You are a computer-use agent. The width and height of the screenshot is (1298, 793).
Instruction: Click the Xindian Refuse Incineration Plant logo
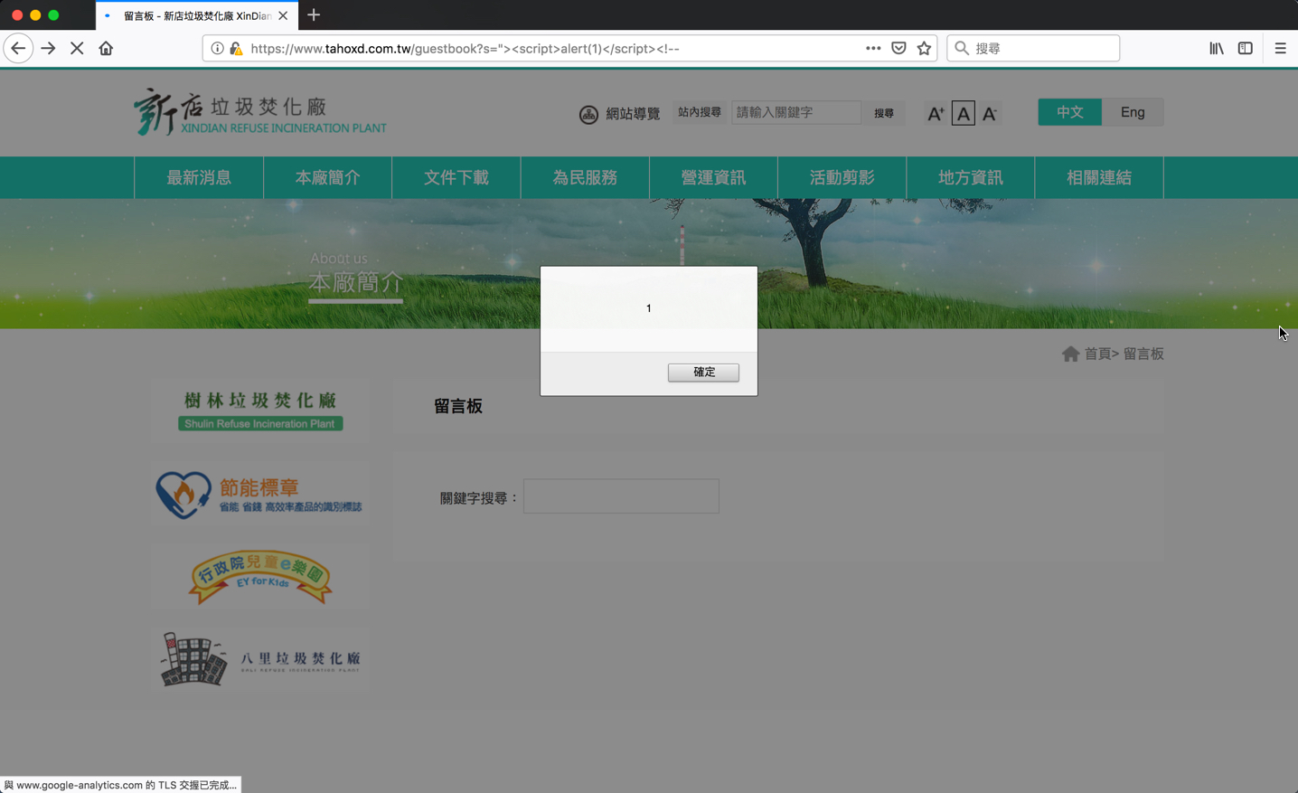(x=260, y=112)
